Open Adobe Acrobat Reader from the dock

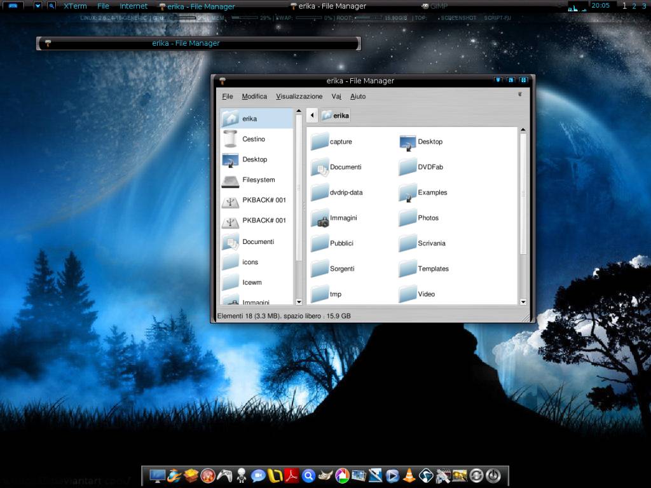point(291,475)
